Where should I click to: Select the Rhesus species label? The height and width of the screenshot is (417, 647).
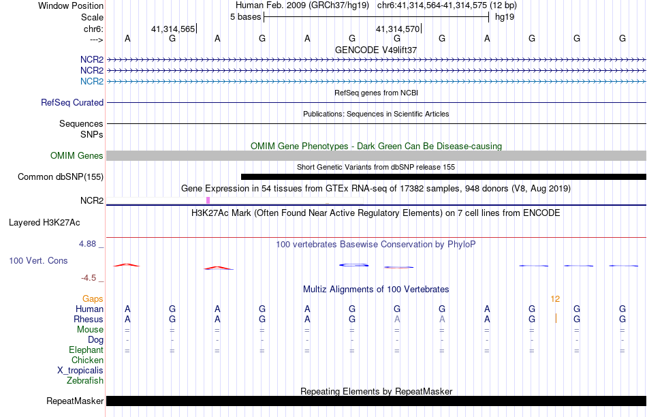pos(89,319)
